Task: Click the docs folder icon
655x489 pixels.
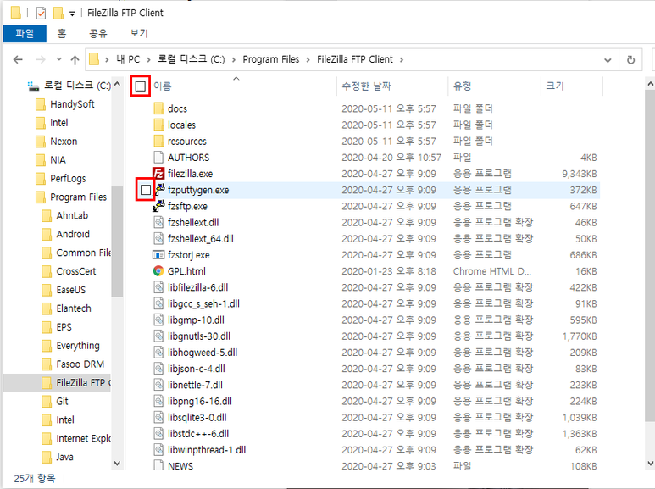Action: point(158,108)
